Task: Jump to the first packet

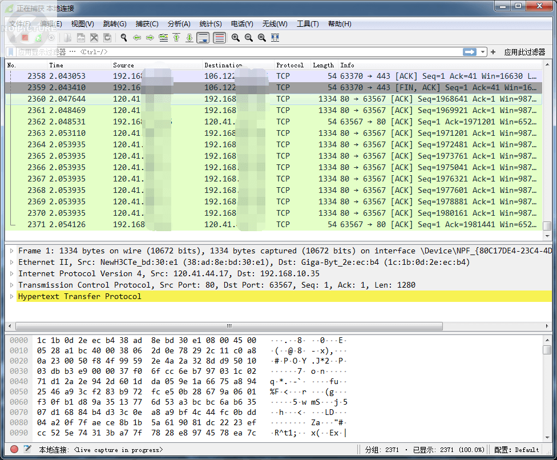Action: [x=176, y=38]
